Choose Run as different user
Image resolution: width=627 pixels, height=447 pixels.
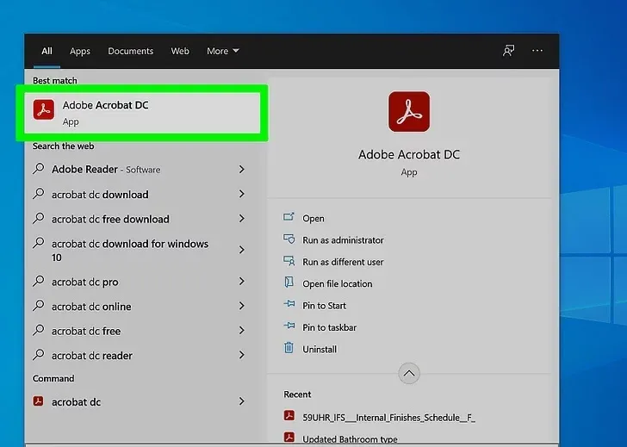tap(343, 262)
